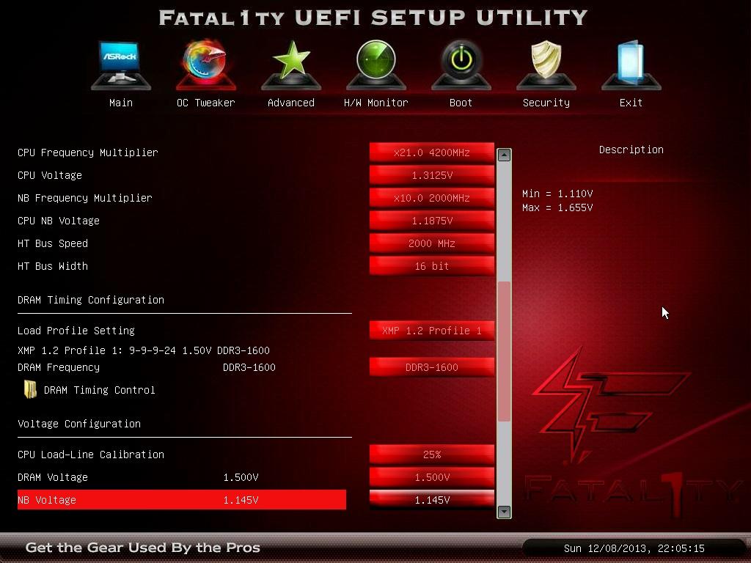Image resolution: width=751 pixels, height=563 pixels.
Task: Open NB Frequency Multiplier x10.0 2000MHz dropdown
Action: point(431,198)
